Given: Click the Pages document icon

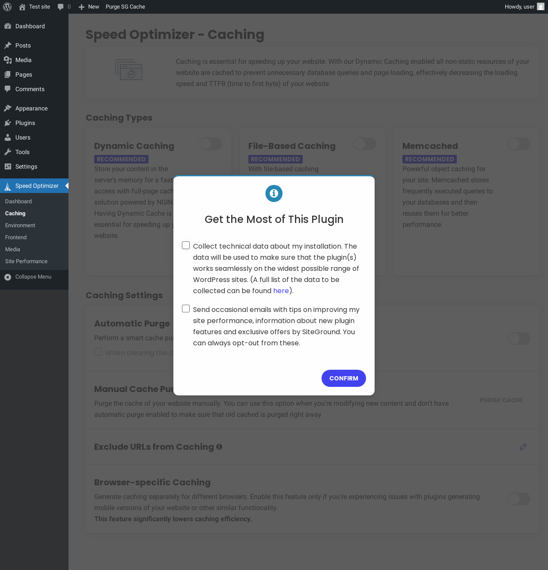Looking at the screenshot, I should [x=8, y=74].
